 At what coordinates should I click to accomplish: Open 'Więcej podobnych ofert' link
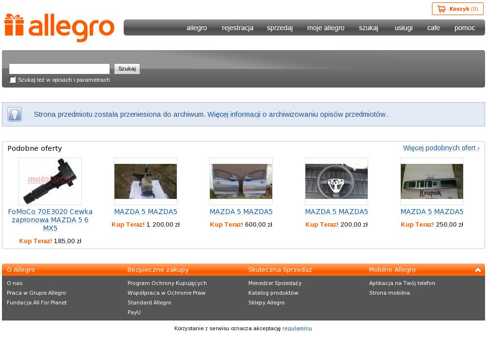[x=441, y=148]
